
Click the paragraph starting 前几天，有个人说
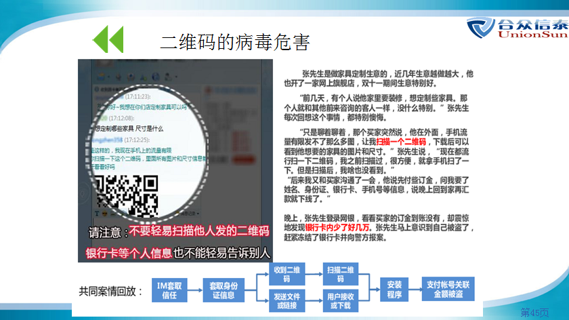[377, 108]
